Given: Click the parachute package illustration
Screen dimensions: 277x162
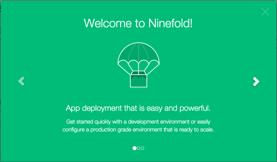Looking at the screenshot, I should pyautogui.click(x=138, y=65).
